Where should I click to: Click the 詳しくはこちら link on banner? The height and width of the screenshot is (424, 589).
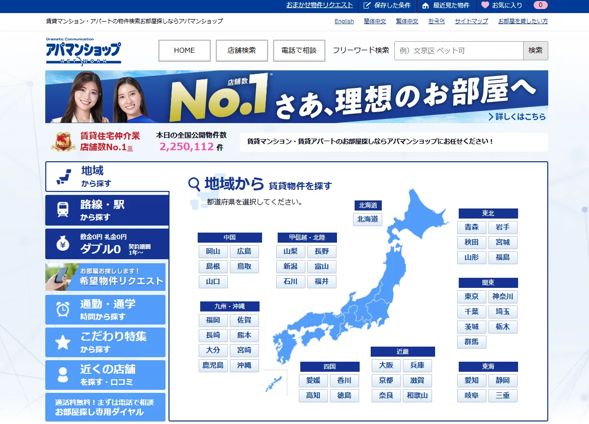pos(517,117)
